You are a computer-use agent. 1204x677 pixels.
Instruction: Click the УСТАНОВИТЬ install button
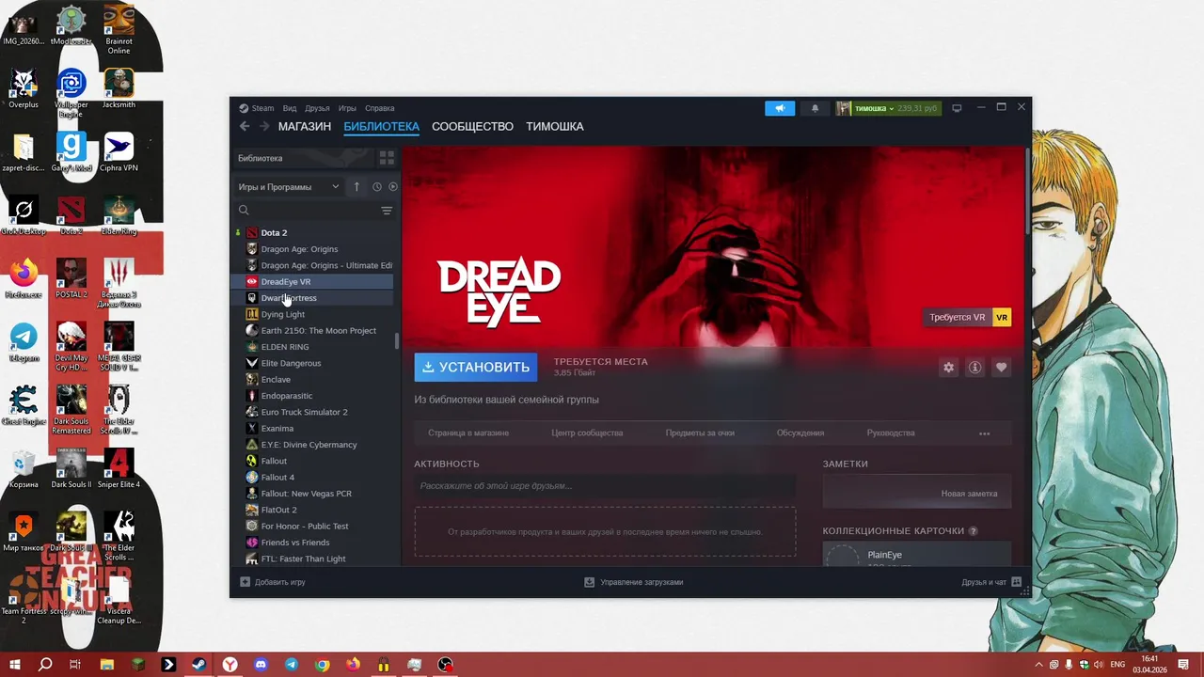[476, 367]
